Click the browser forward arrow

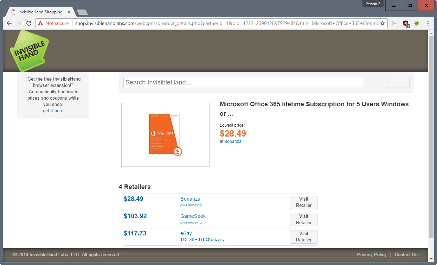pos(19,23)
